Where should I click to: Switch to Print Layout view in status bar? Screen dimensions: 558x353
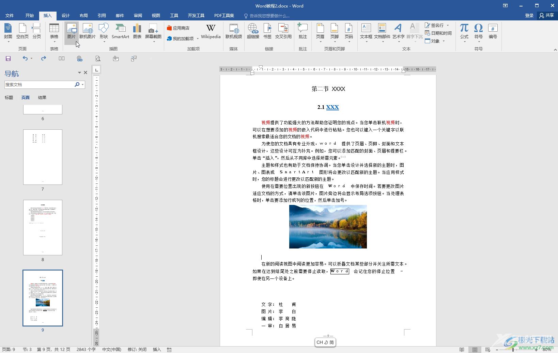[475, 350]
